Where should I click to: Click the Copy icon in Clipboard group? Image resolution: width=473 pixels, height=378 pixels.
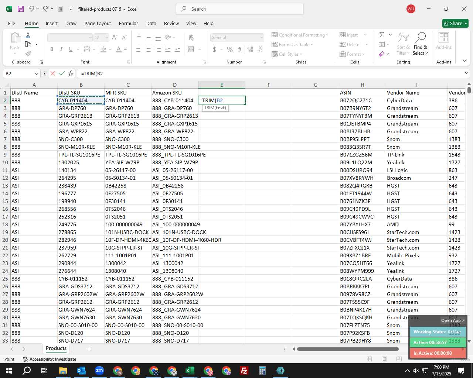[28, 44]
